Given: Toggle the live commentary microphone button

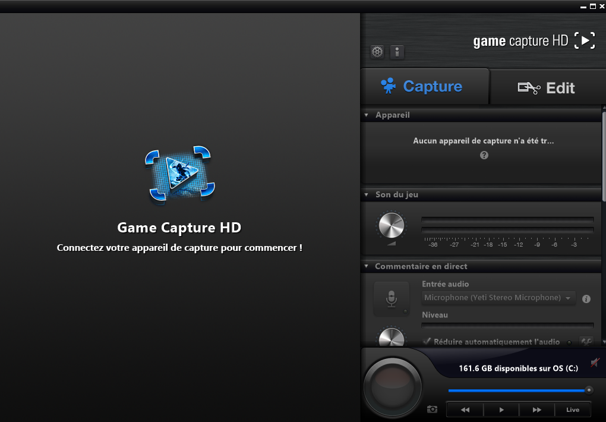Looking at the screenshot, I should pos(392,298).
